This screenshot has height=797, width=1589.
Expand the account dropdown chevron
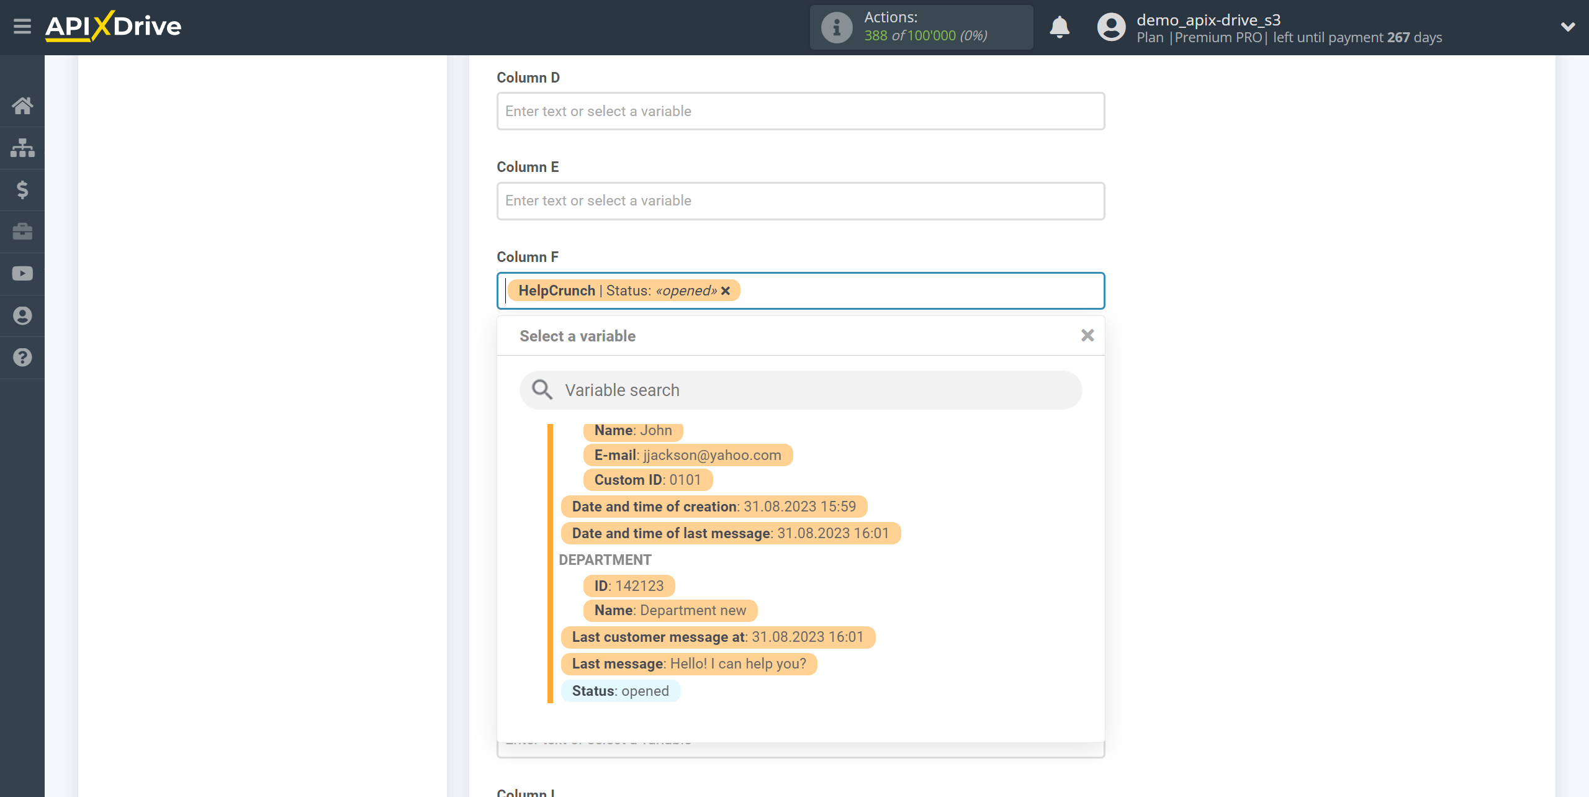[1568, 27]
